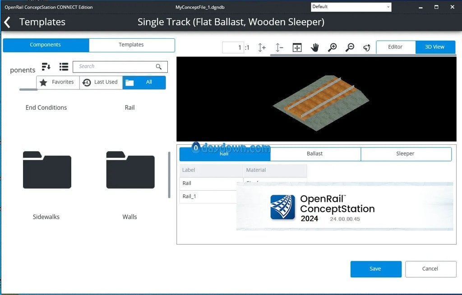Click the Fit View icon
The height and width of the screenshot is (295, 462).
pos(297,47)
